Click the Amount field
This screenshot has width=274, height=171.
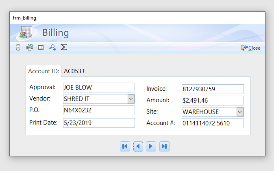(x=212, y=101)
